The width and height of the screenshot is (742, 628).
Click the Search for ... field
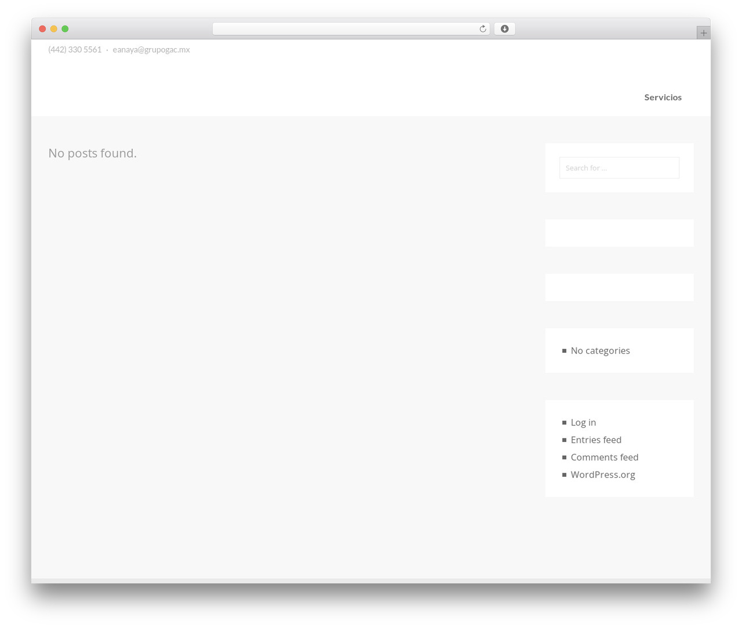(619, 168)
